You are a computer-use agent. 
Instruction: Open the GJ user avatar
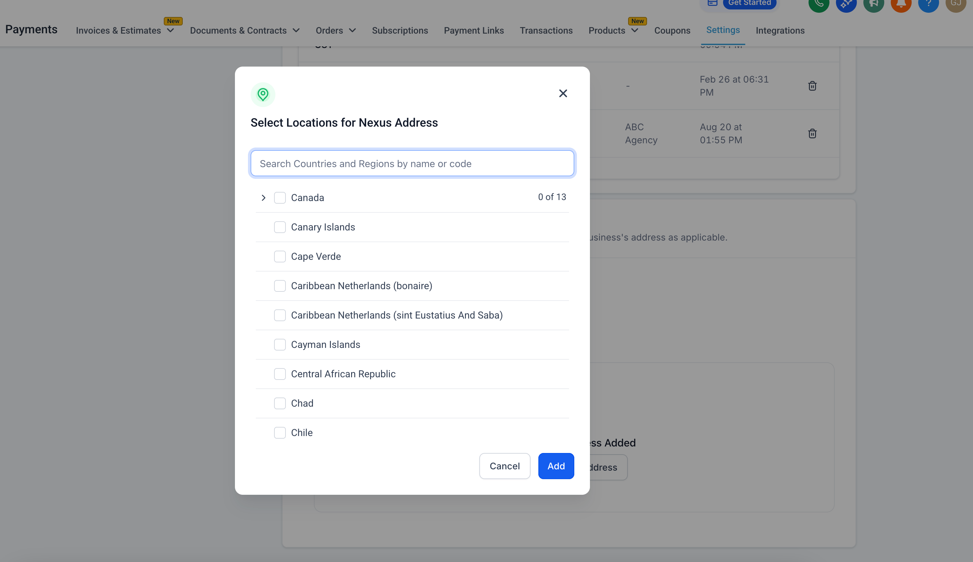[x=955, y=4]
